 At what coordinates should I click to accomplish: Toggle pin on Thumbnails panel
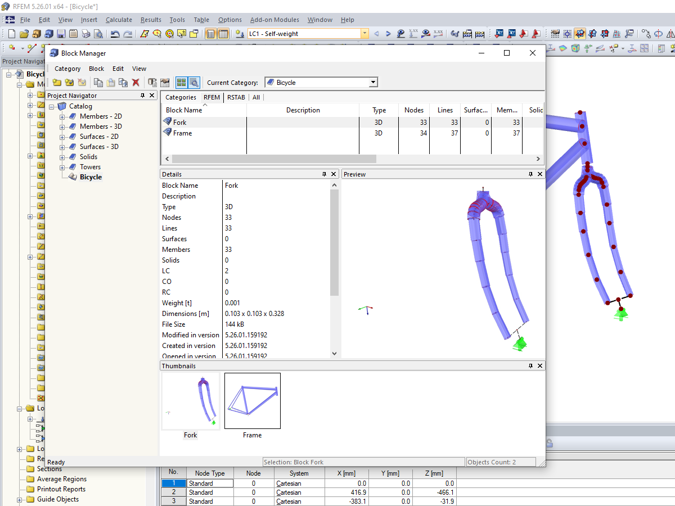click(x=530, y=365)
